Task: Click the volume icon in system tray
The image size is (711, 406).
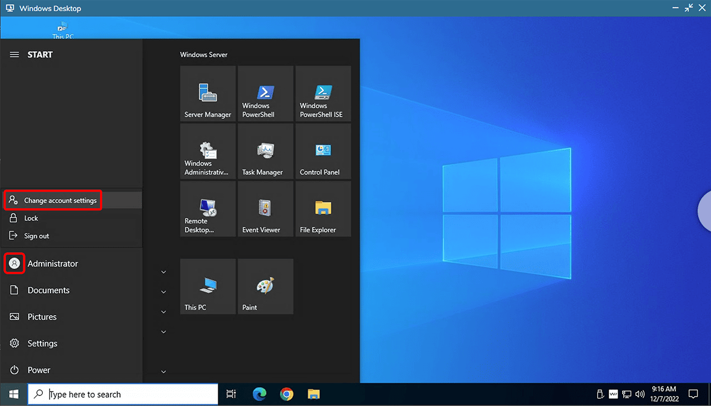Action: 639,394
